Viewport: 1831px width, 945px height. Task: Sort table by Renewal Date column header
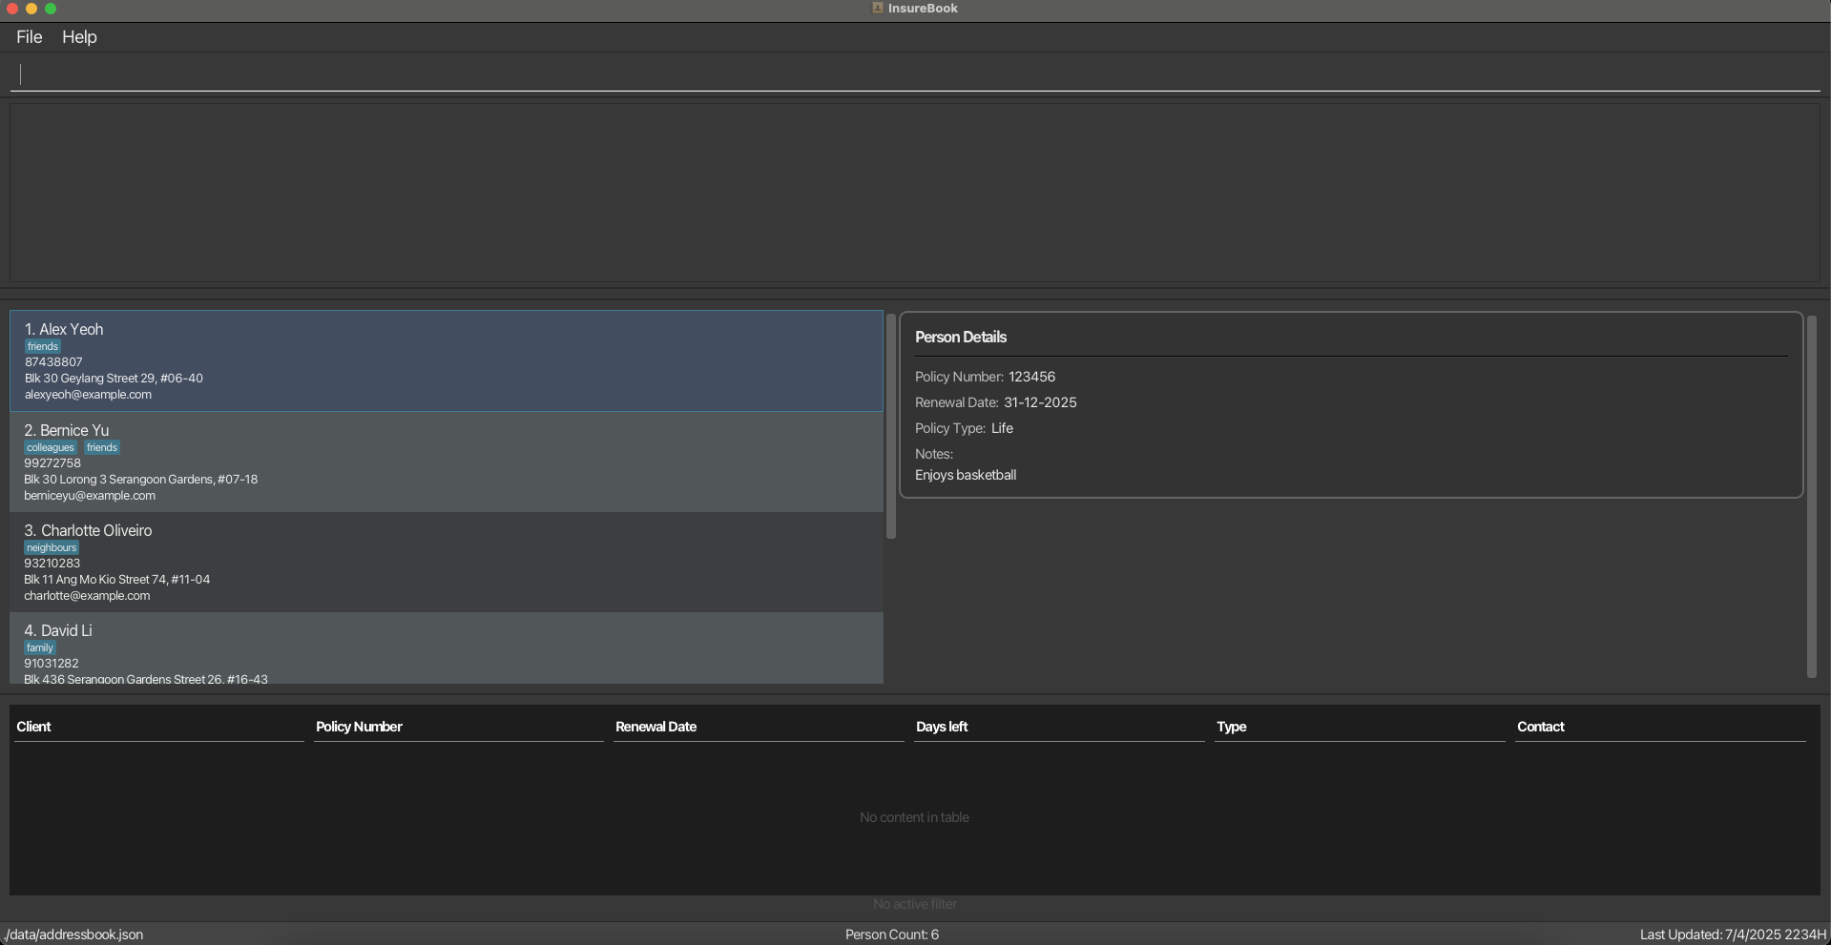click(x=759, y=727)
